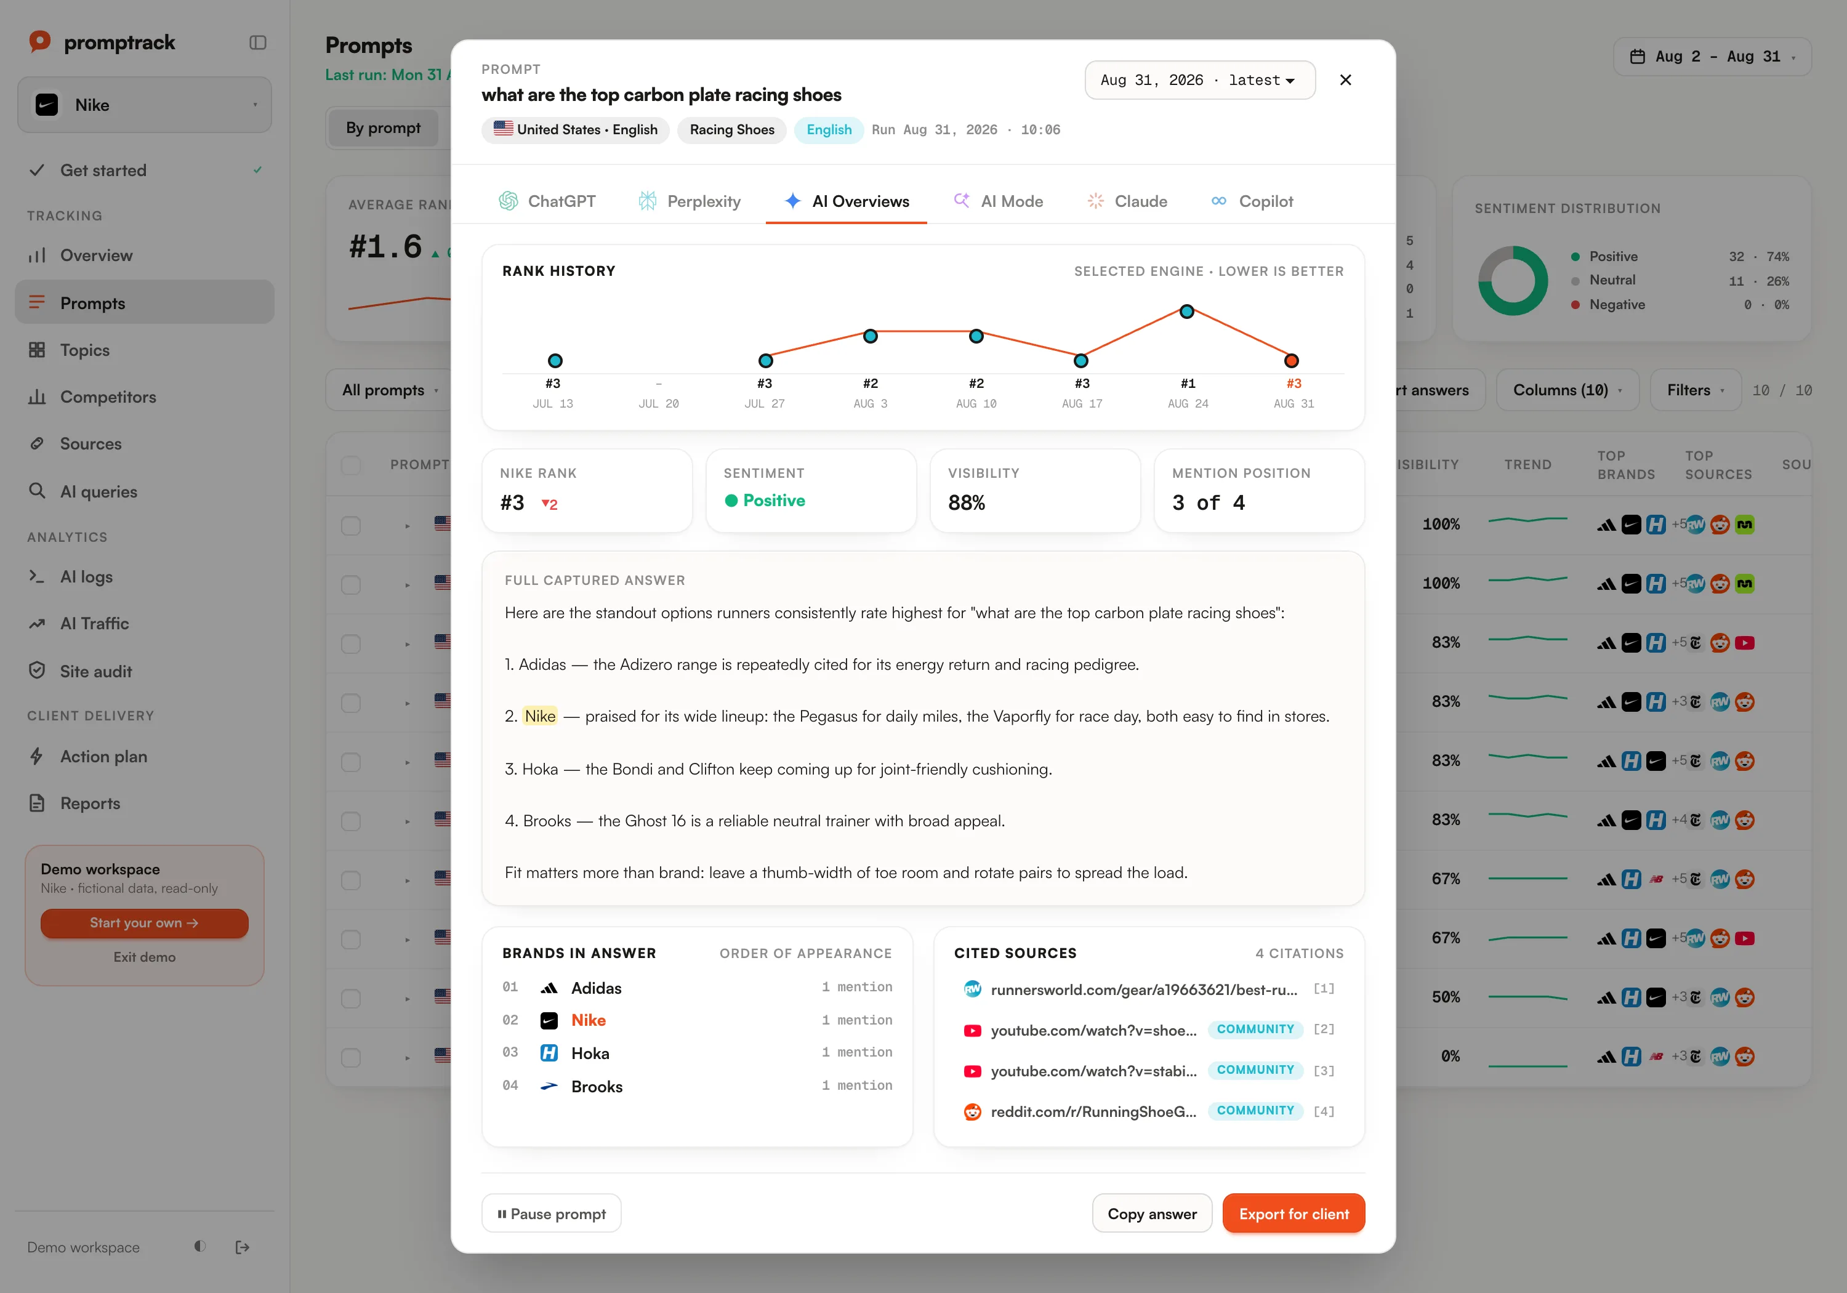Open the runnersworld.com cited source link
Image resolution: width=1847 pixels, height=1293 pixels.
(1144, 989)
